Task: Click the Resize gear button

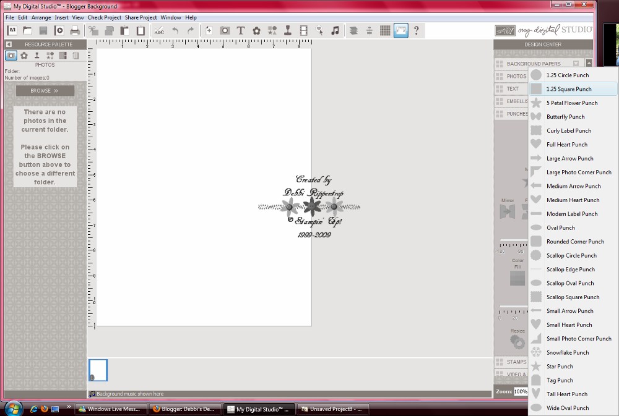Action: click(517, 341)
